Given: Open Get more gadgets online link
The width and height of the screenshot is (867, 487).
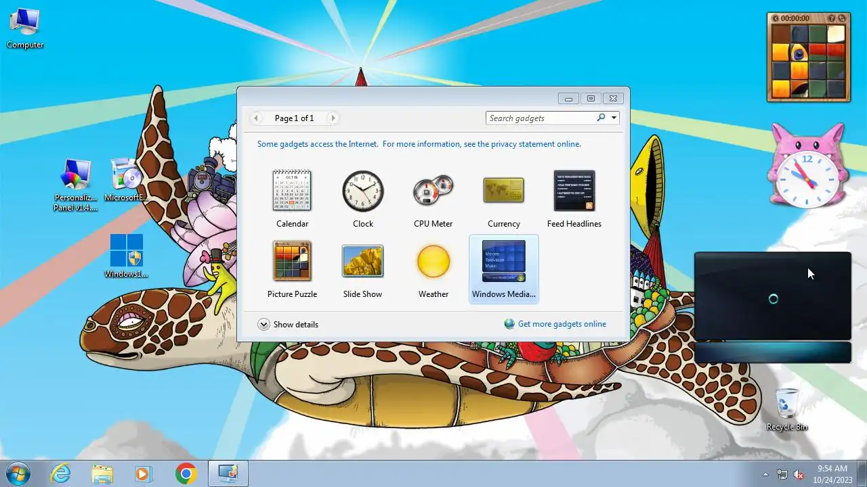Looking at the screenshot, I should [562, 324].
